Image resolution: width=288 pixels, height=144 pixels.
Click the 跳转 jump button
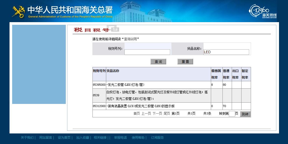pos(245,114)
